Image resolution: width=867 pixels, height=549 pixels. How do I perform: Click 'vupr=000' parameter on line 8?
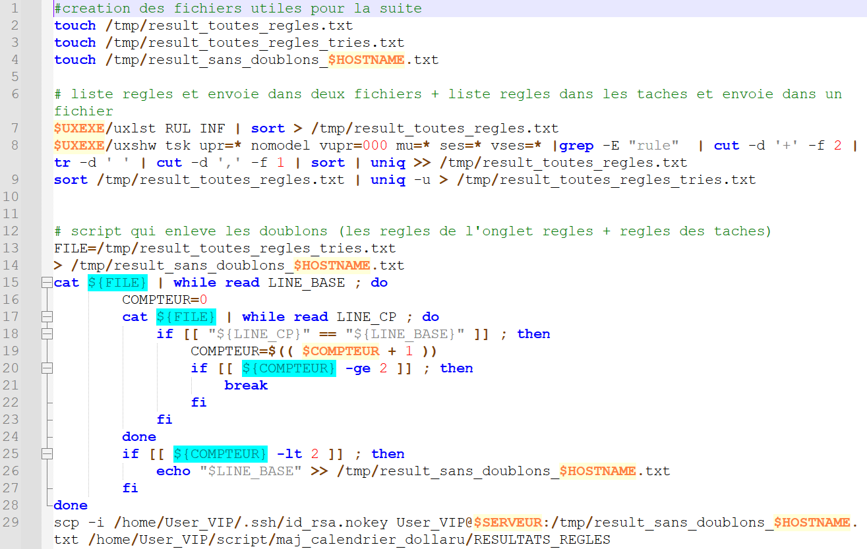tap(353, 146)
